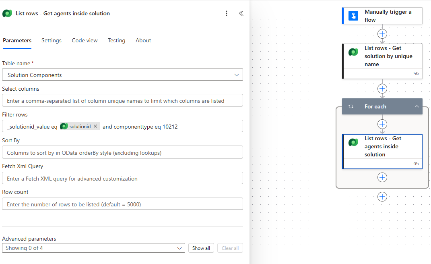Add a step at the top inside For each
Image resolution: width=431 pixels, height=264 pixels.
pyautogui.click(x=382, y=124)
